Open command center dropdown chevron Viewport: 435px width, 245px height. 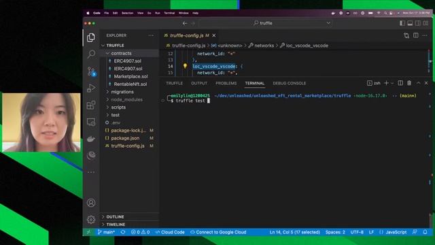click(x=328, y=23)
